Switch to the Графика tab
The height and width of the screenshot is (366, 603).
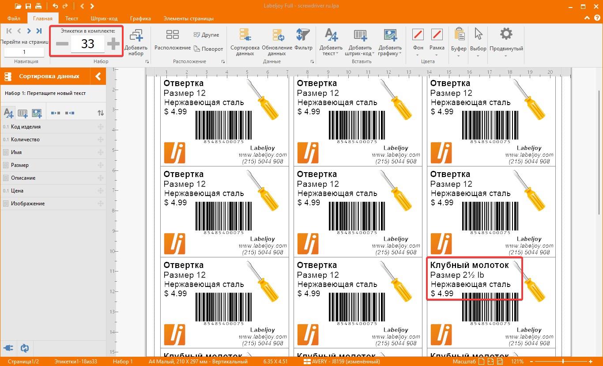click(140, 19)
